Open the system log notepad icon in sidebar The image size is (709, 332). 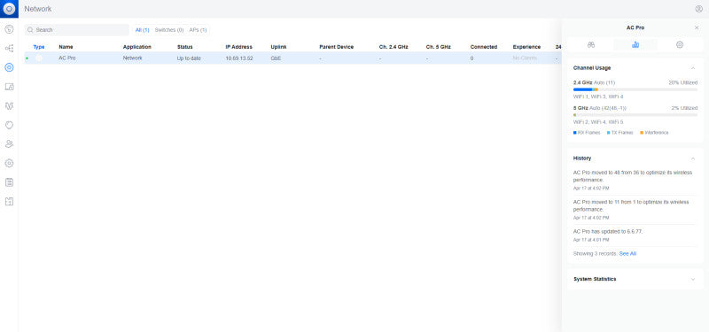pos(9,182)
